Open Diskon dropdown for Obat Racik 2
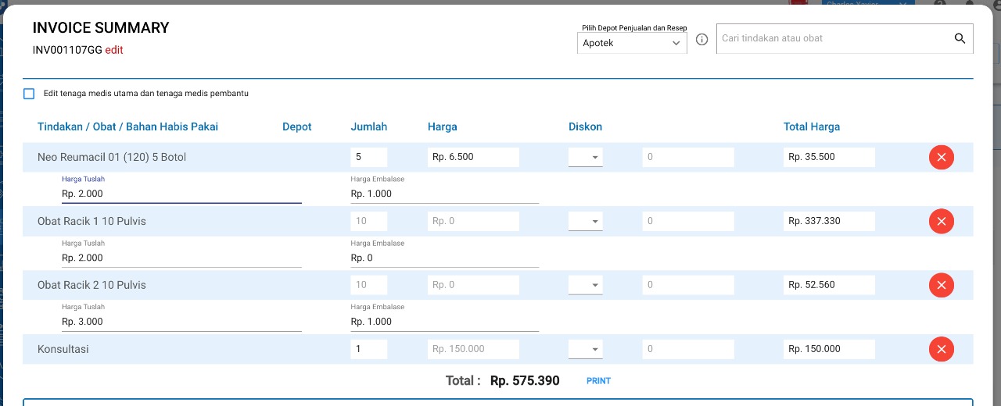Image resolution: width=1001 pixels, height=406 pixels. (x=586, y=285)
